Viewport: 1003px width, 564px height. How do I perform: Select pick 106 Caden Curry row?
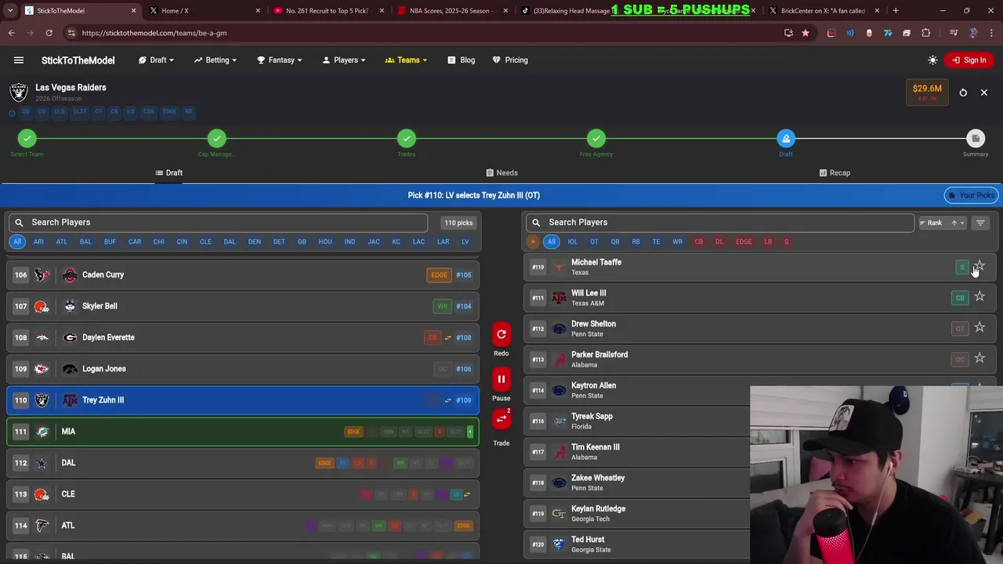[x=243, y=275]
